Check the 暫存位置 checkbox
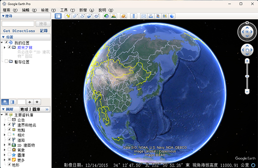 (x=6, y=61)
